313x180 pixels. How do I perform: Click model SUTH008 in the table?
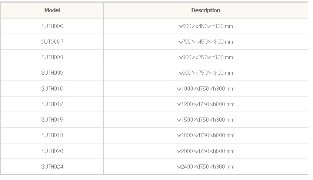coord(52,57)
